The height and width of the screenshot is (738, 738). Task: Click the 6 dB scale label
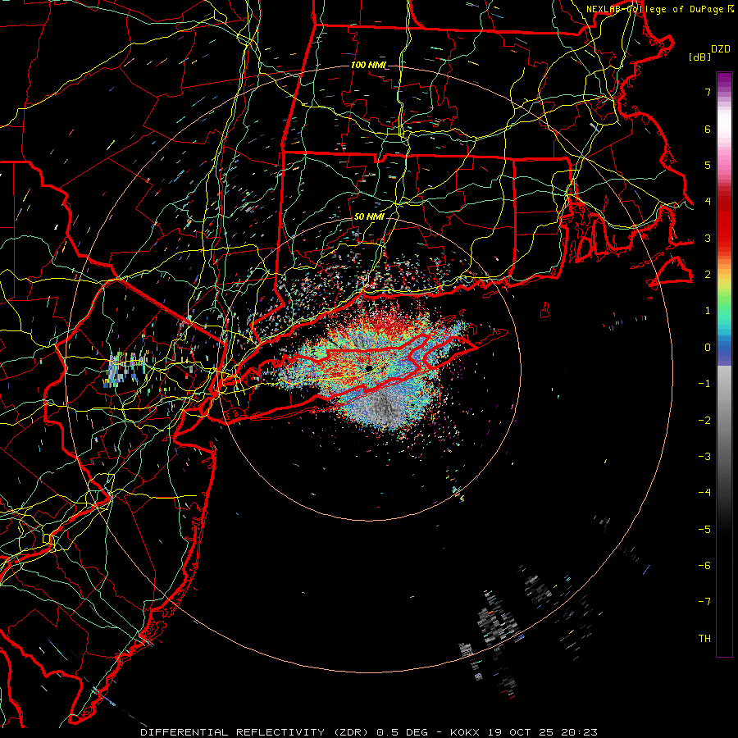(x=708, y=129)
